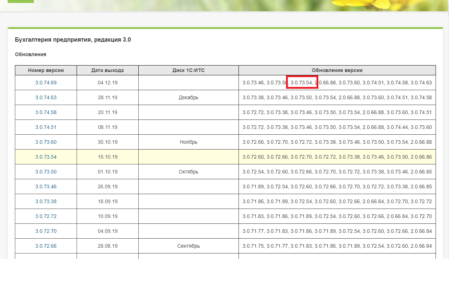The height and width of the screenshot is (281, 449).
Task: Click the Бухгалтерия предприятия, редакция 3.0 heading
Action: [x=73, y=40]
